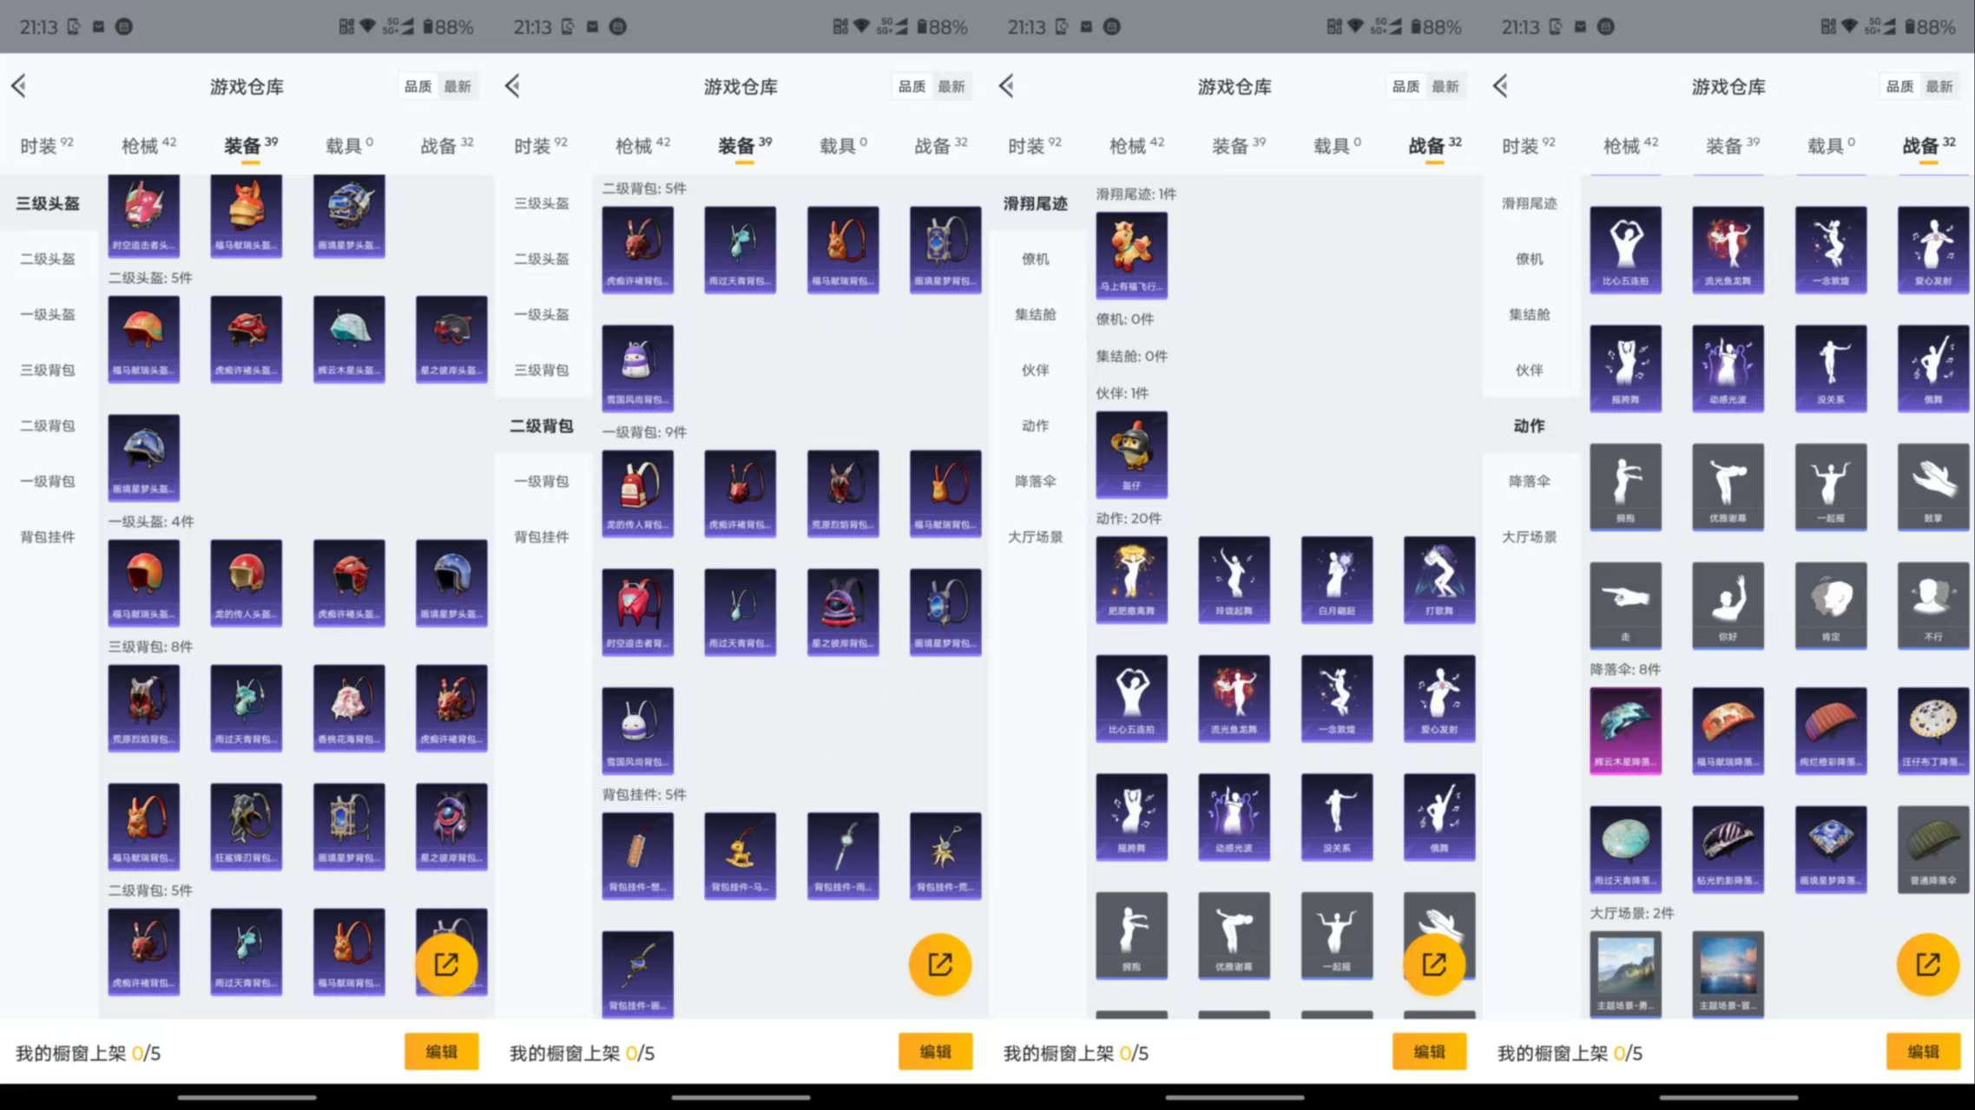This screenshot has height=1110, width=1975.
Task: Open the 战备 tab
Action: pos(444,144)
